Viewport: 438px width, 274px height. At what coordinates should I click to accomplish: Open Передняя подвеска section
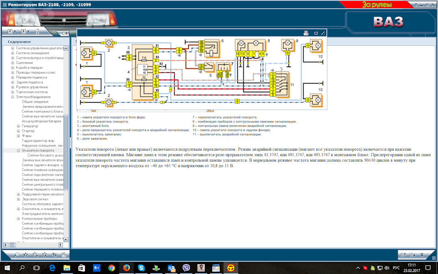coord(31,78)
